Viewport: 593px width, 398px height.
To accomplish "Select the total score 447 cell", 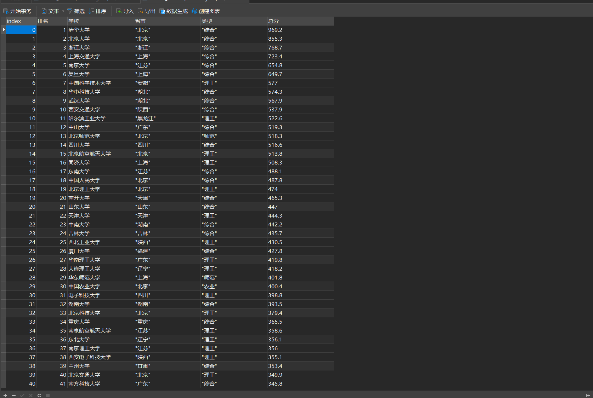I will pos(300,207).
